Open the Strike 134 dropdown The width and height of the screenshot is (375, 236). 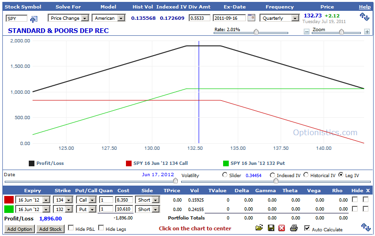[x=63, y=200]
